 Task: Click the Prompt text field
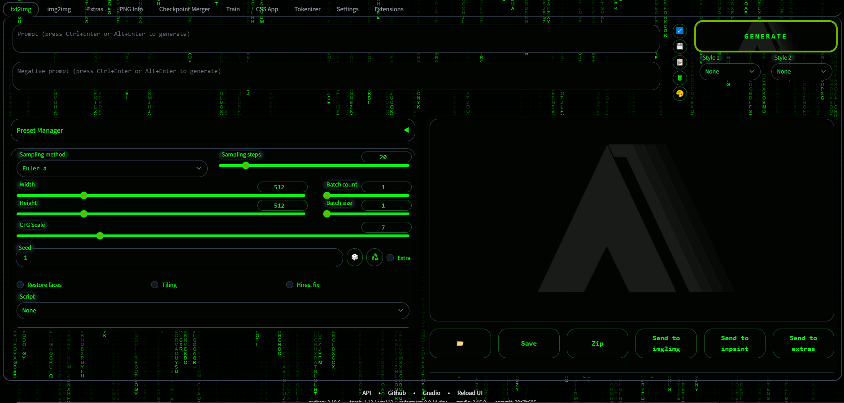(336, 39)
